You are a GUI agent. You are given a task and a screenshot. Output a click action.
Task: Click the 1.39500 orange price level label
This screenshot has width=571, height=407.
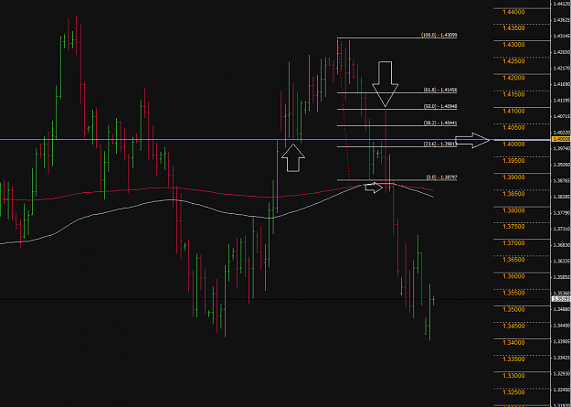pyautogui.click(x=513, y=160)
